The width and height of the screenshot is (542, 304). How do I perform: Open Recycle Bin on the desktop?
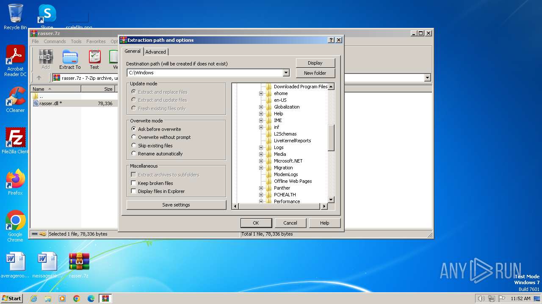click(15, 17)
